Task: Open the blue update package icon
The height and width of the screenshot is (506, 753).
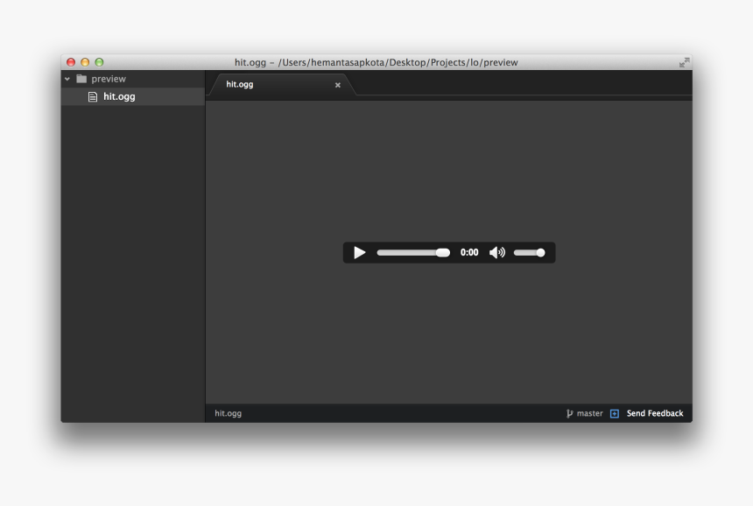Action: 614,413
